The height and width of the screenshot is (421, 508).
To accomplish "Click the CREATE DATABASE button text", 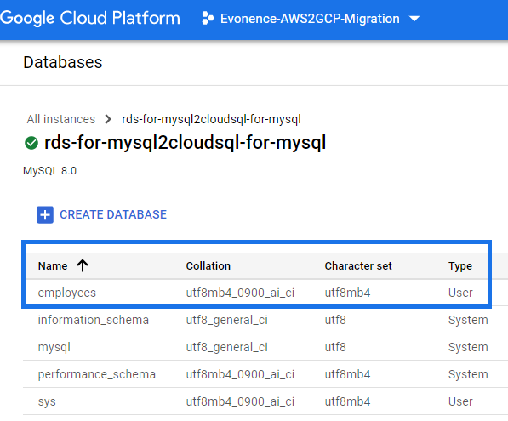I will [113, 214].
